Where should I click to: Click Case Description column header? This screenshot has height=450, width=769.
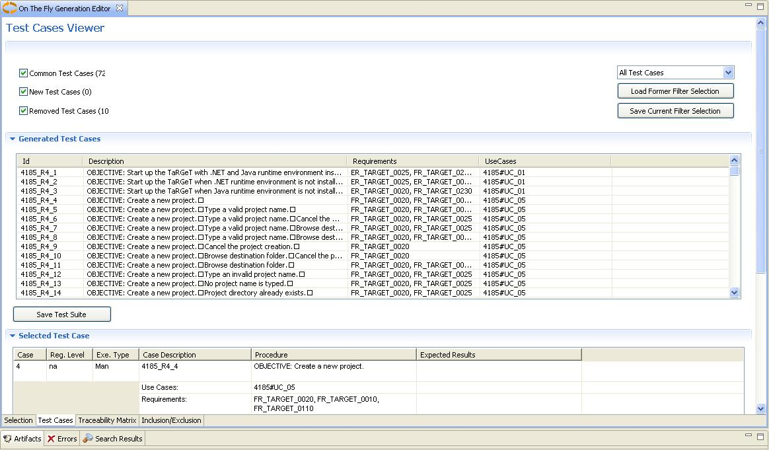tap(195, 355)
